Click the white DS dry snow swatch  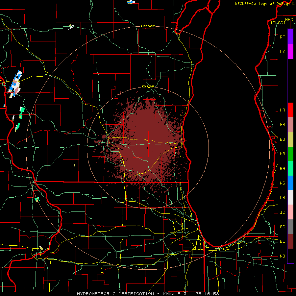point(290,197)
